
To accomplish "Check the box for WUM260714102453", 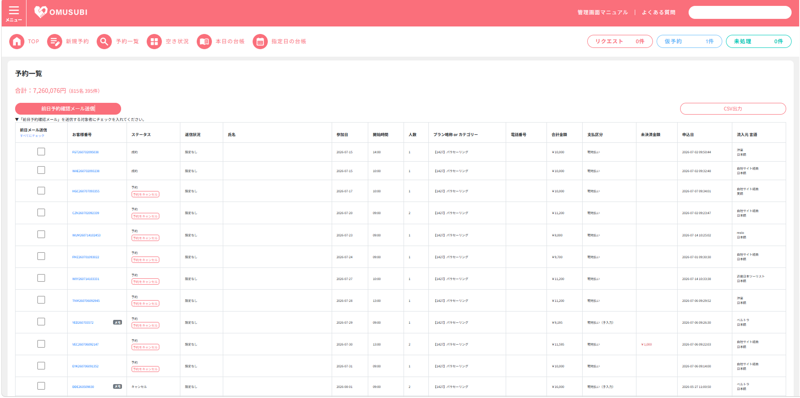I will pos(41,234).
